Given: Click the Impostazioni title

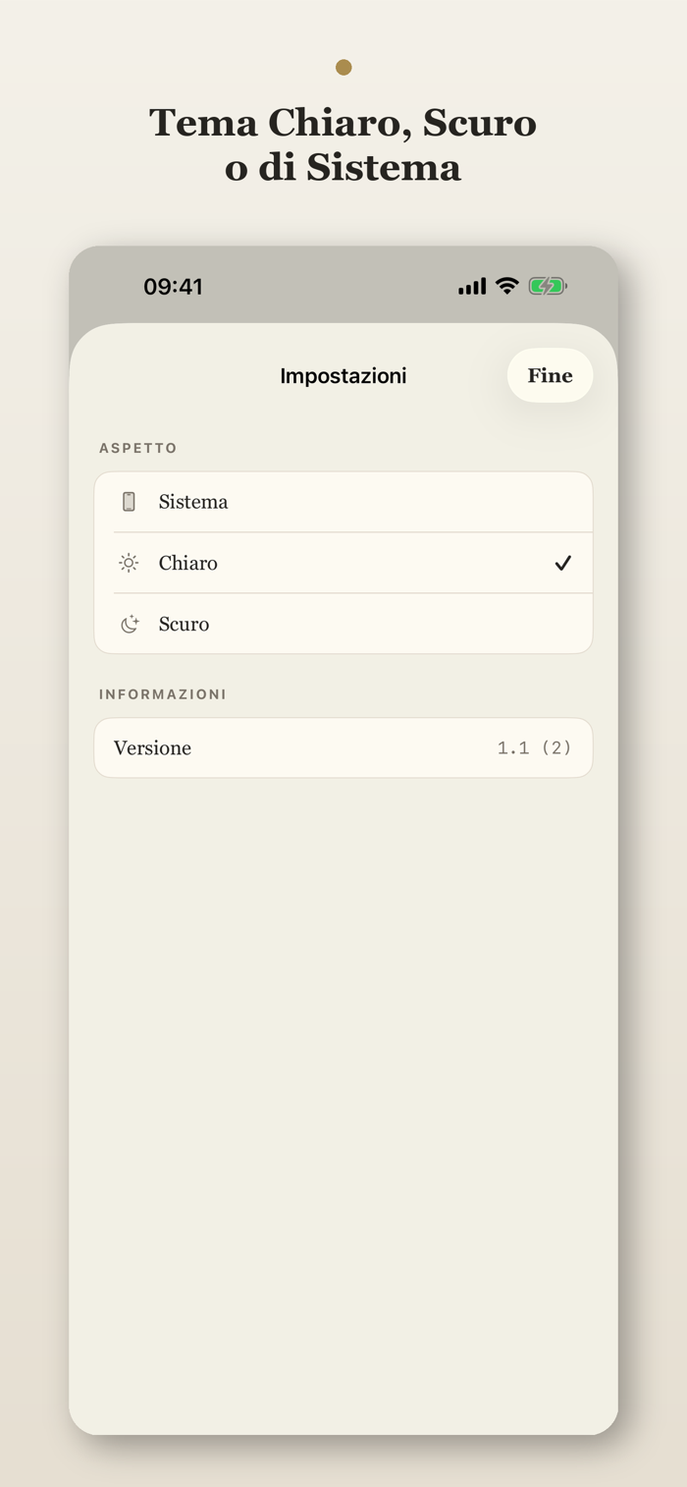Looking at the screenshot, I should click(x=343, y=375).
